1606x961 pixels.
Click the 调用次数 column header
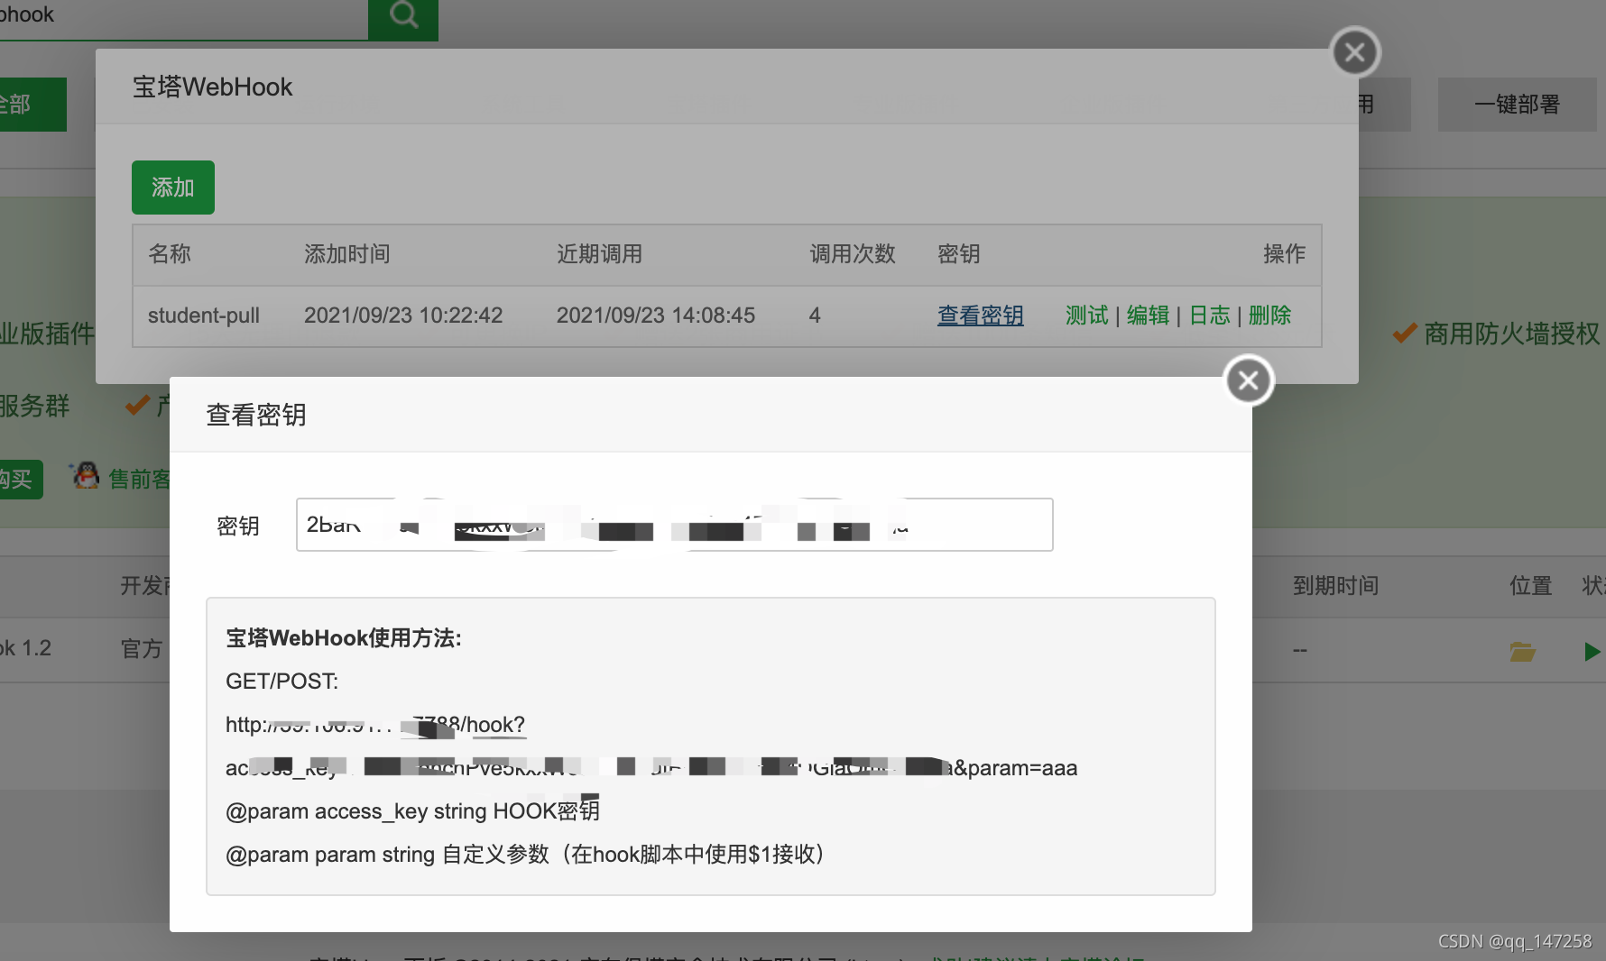tap(853, 254)
